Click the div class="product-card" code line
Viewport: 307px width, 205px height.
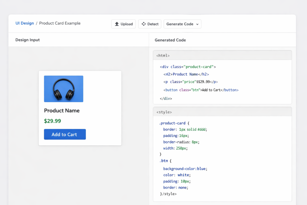[x=188, y=67]
